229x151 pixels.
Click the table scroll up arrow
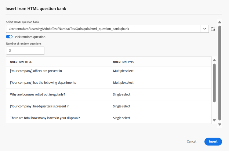point(214,60)
